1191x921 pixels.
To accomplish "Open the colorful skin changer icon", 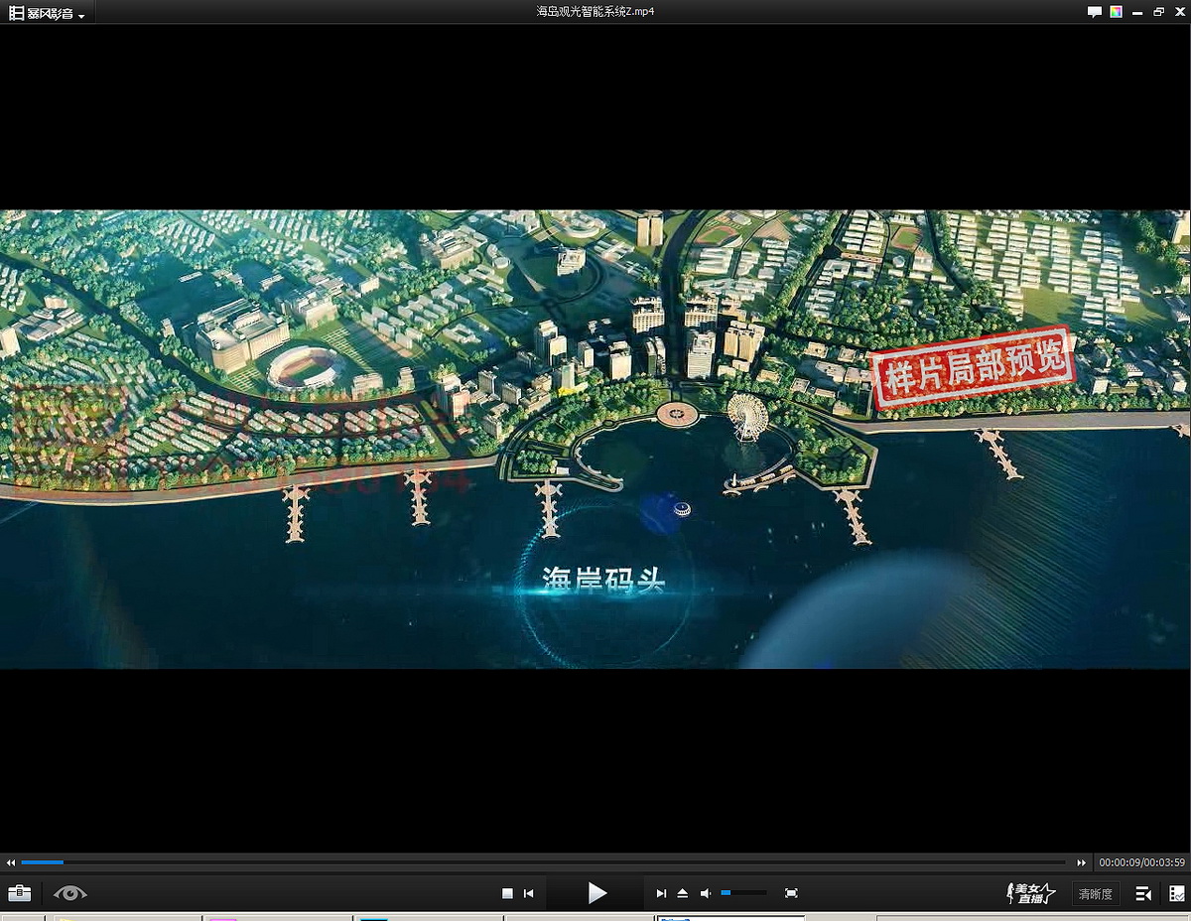I will pos(1117,12).
